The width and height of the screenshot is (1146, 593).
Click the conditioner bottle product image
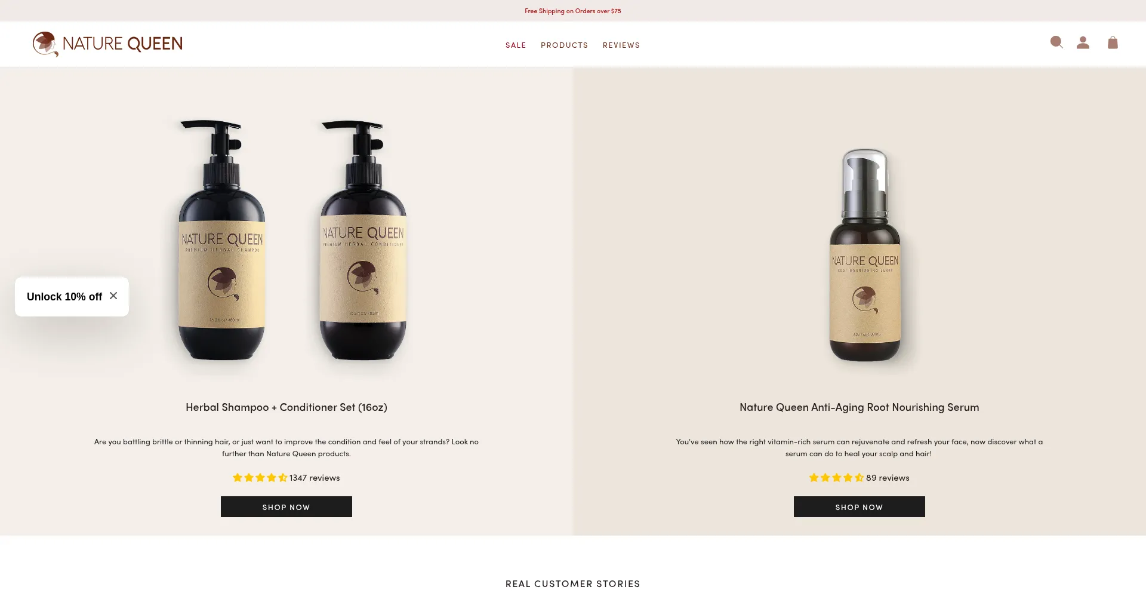363,240
